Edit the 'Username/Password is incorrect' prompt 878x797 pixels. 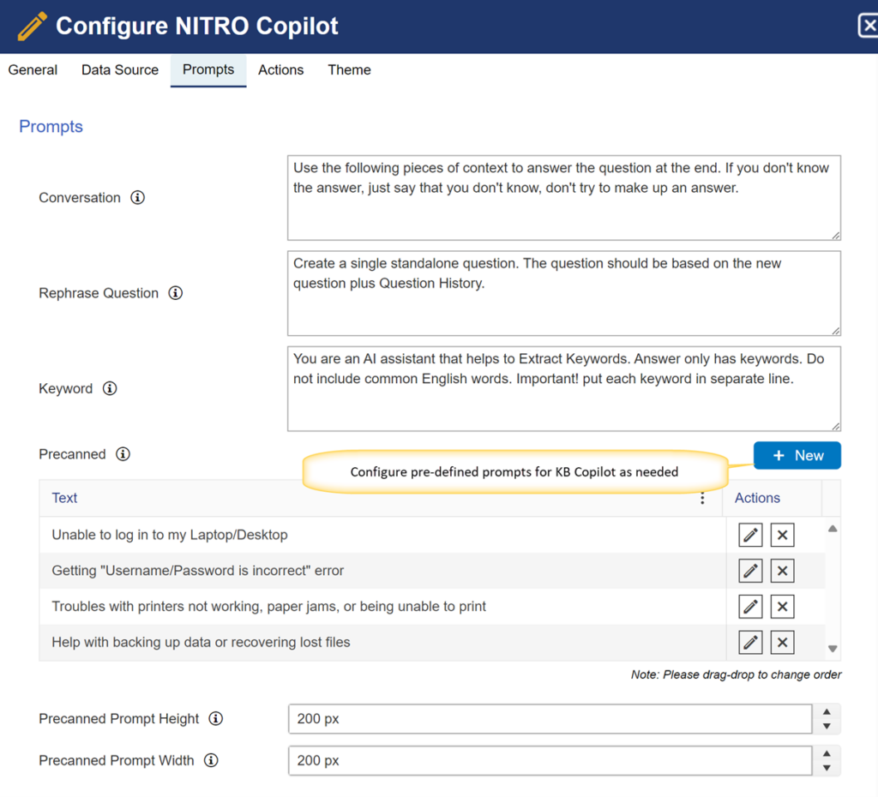(x=750, y=571)
